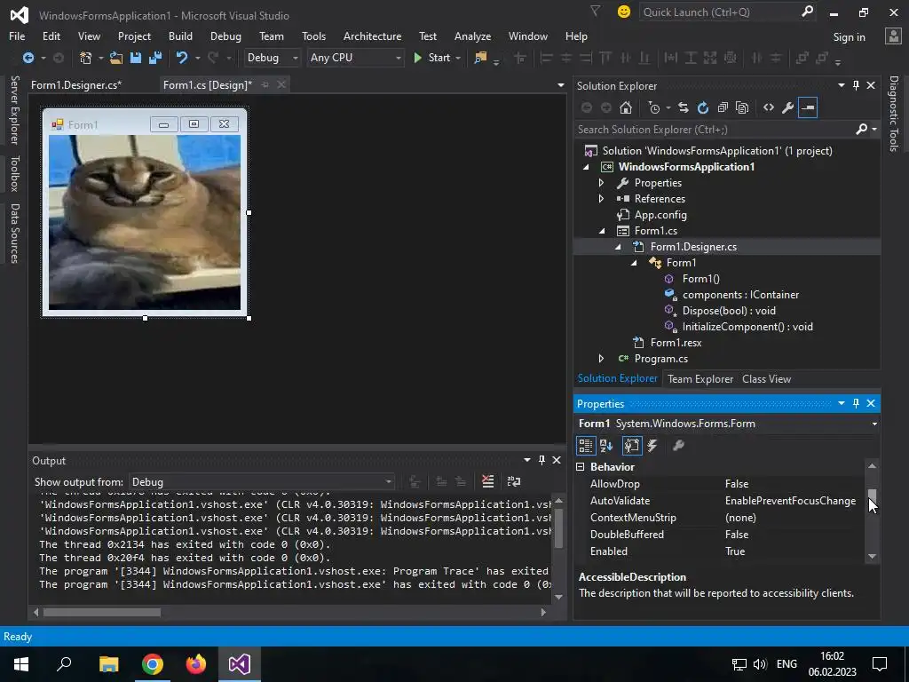Save the current file with Save icon
The height and width of the screenshot is (682, 909).
[136, 58]
